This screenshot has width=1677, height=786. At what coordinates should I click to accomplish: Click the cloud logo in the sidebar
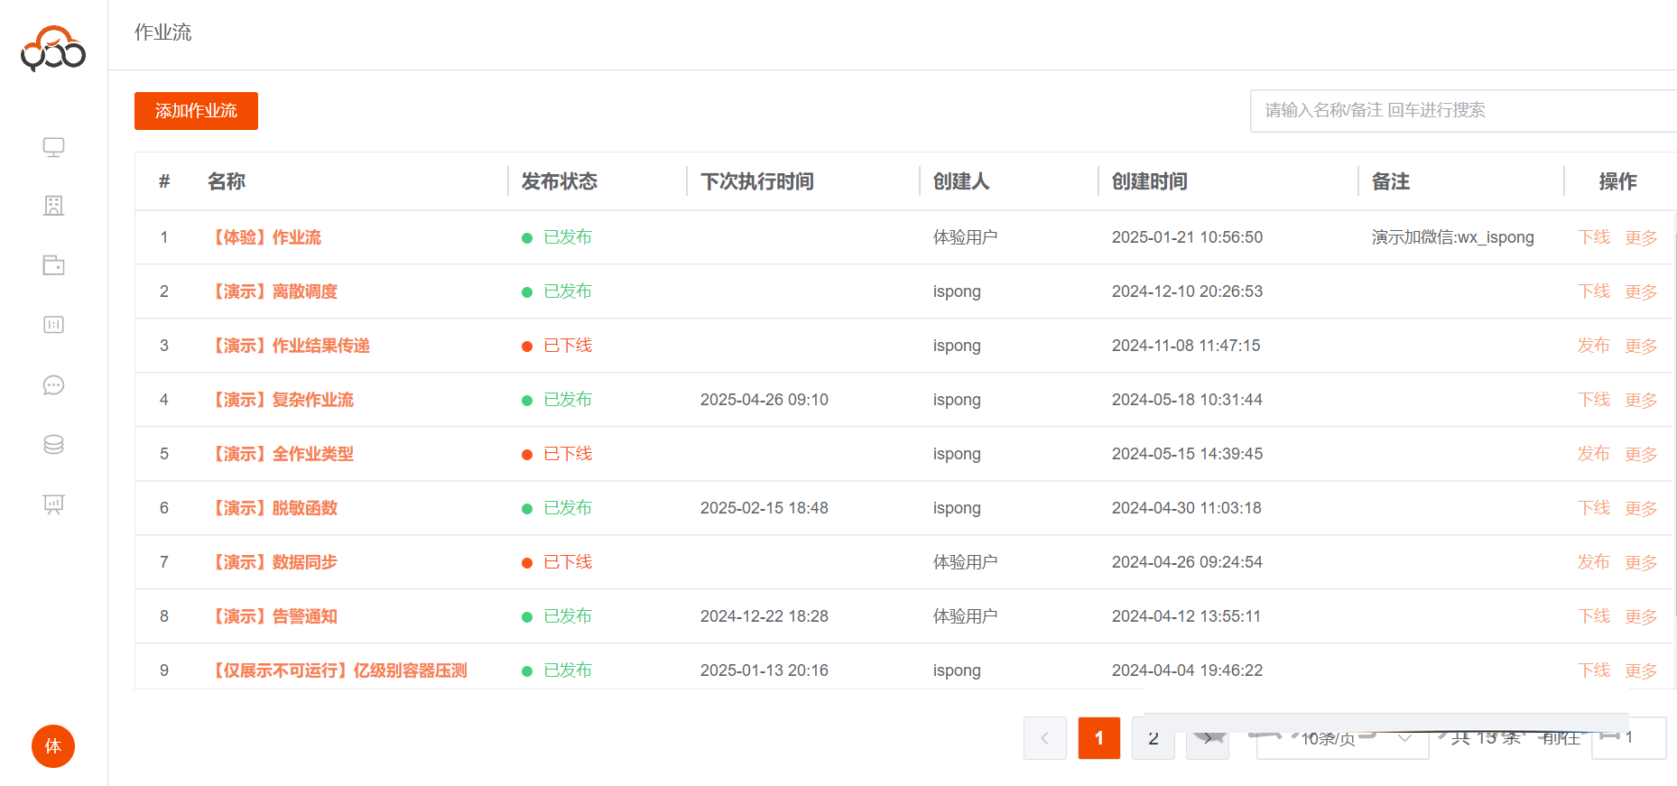[x=53, y=49]
